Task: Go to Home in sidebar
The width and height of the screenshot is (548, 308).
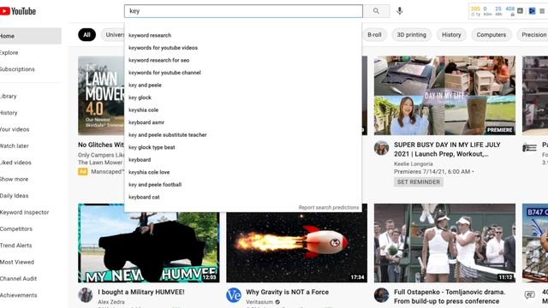Action: coord(31,36)
